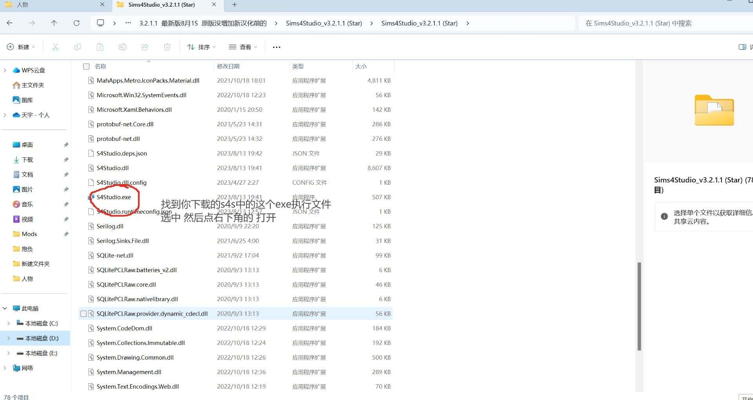Refresh the current folder view
The height and width of the screenshot is (400, 753).
(x=76, y=23)
